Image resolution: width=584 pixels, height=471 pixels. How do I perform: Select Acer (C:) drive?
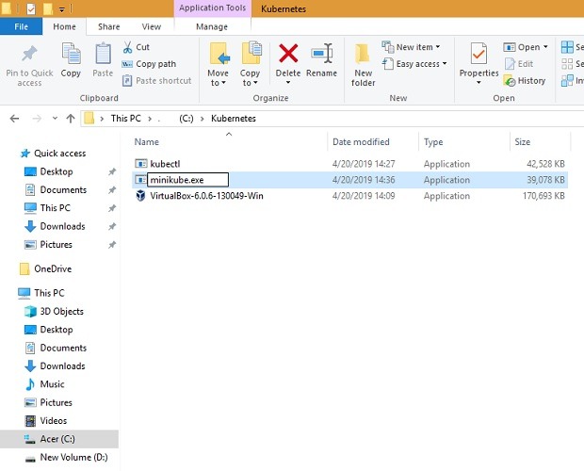coord(57,439)
